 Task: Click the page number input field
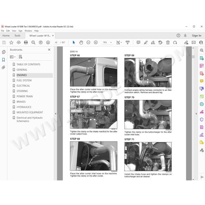click(x=56, y=42)
